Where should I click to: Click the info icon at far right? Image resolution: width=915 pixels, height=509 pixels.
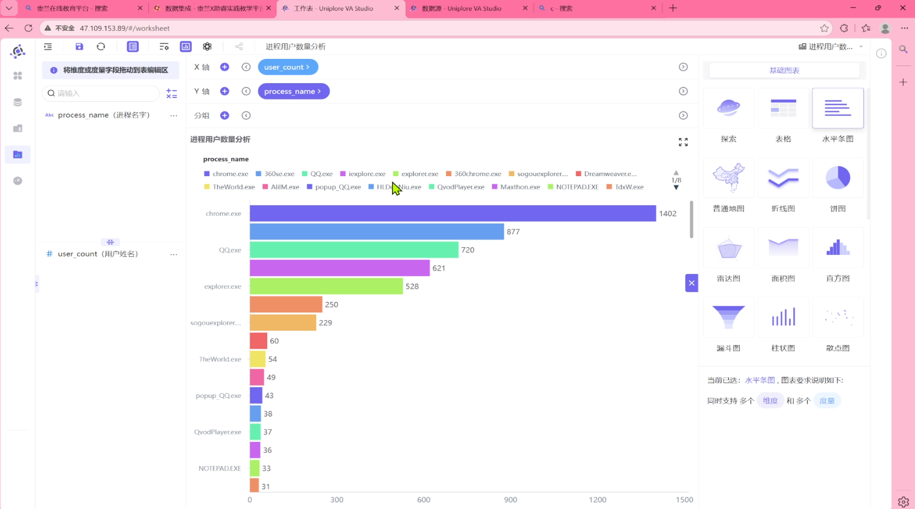click(881, 53)
